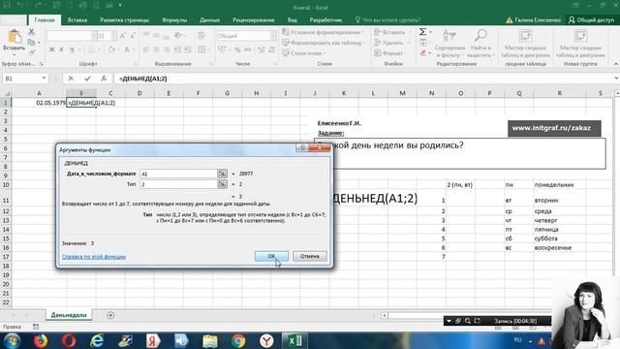Open the font size dropdown
Screen dimensions: 620x349
[114, 36]
